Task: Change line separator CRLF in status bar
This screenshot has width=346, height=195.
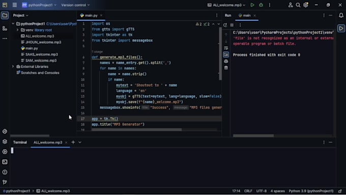Action: pyautogui.click(x=248, y=191)
